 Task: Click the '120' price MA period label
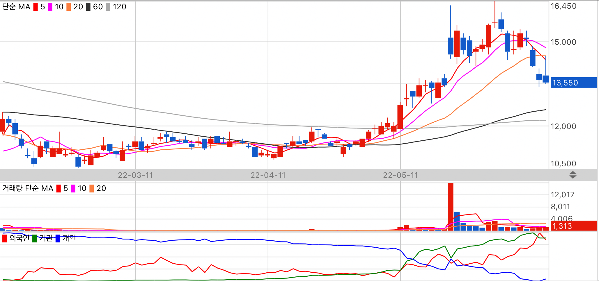[x=120, y=7]
